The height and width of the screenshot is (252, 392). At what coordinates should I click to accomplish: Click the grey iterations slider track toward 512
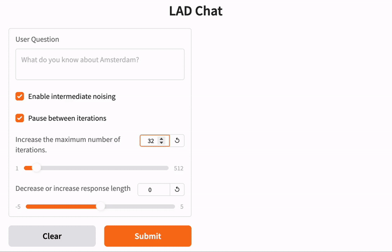tap(104, 168)
